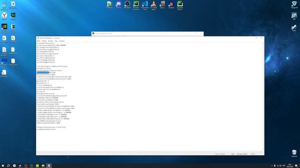This screenshot has width=300, height=168.
Task: Open File Explorer from the taskbar
Action: (43, 166)
